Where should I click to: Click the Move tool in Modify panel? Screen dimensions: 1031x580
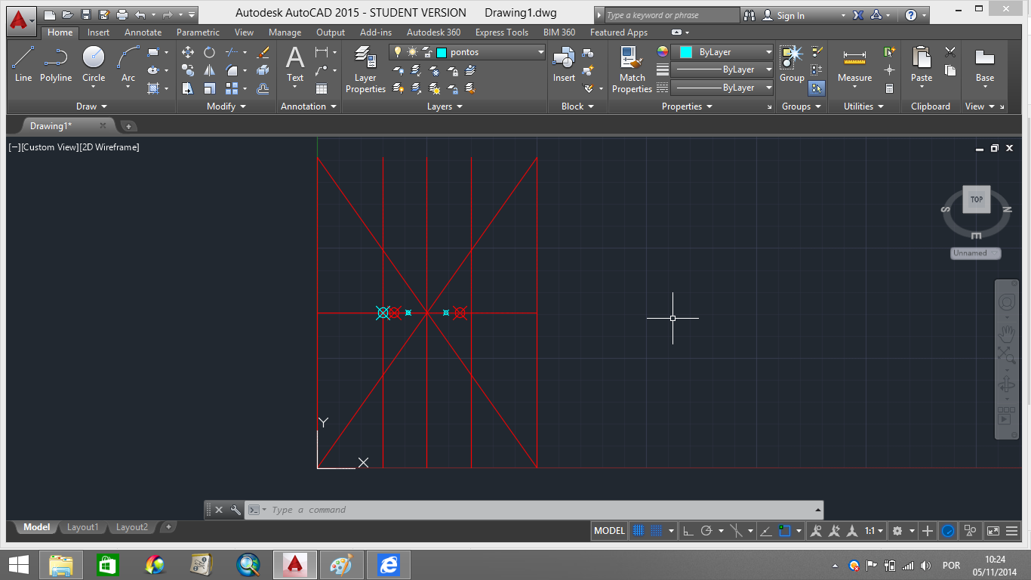[188, 52]
